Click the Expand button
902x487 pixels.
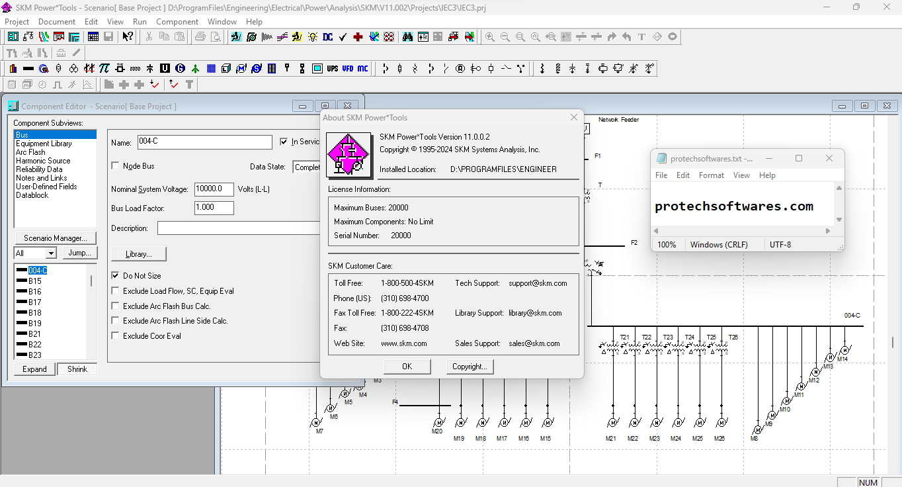point(34,369)
